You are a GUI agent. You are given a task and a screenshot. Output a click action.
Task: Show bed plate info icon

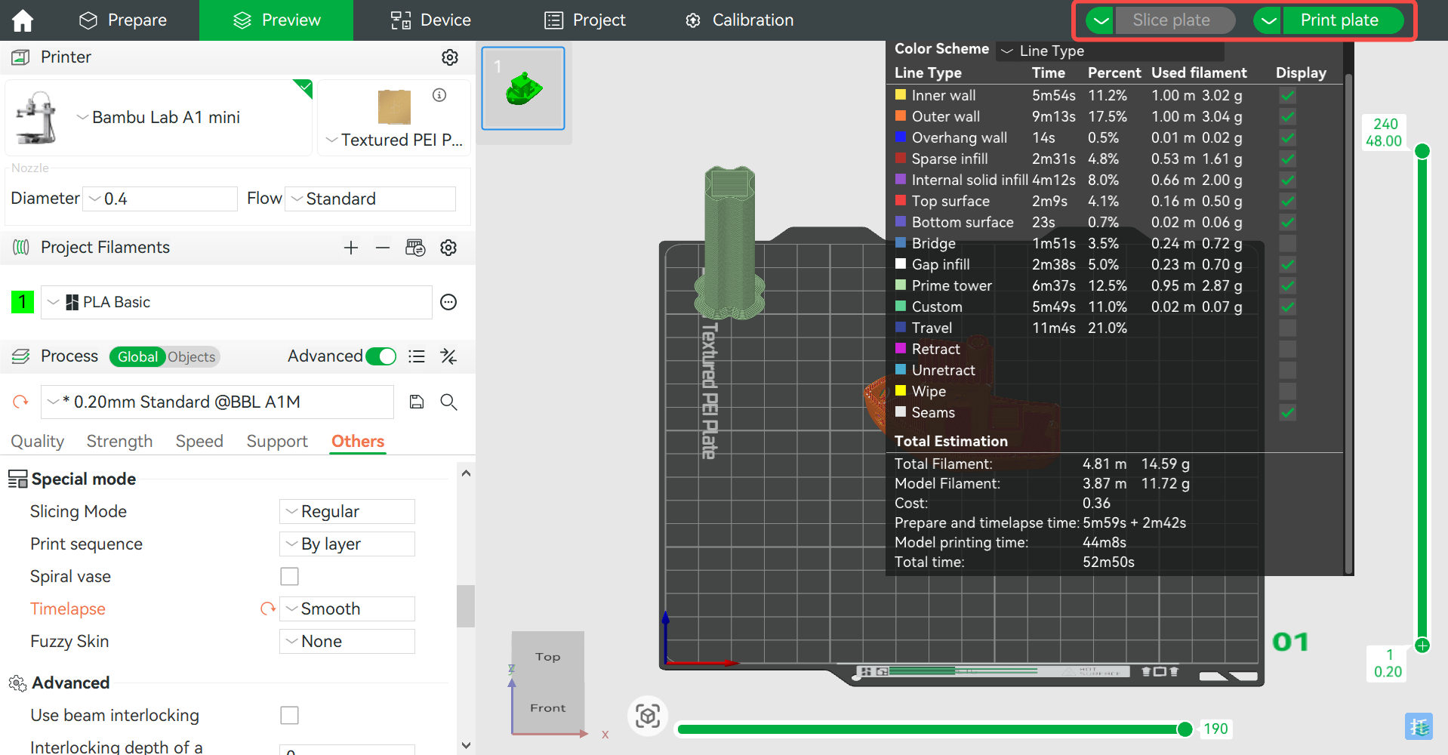click(439, 95)
